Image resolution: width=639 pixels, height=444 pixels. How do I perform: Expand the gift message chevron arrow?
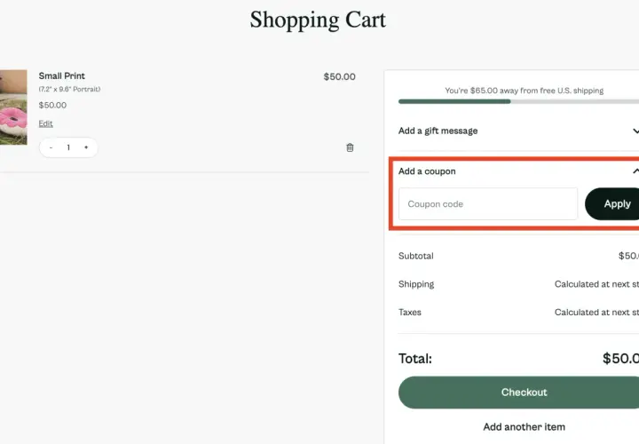point(635,131)
